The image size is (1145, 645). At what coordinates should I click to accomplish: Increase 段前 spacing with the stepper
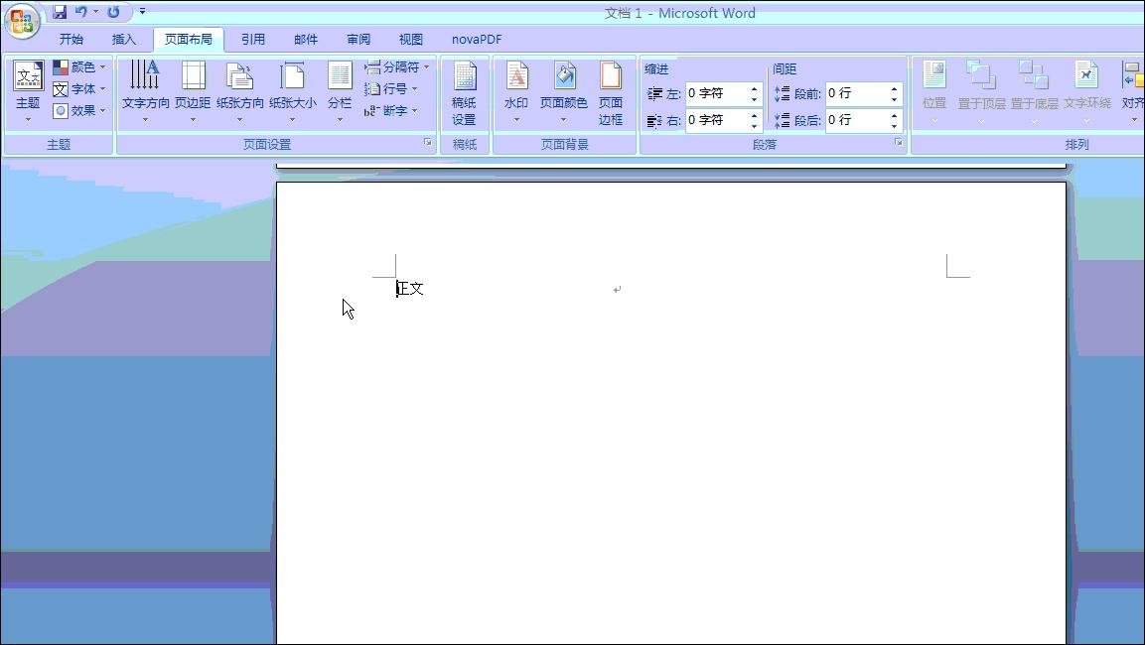(893, 88)
